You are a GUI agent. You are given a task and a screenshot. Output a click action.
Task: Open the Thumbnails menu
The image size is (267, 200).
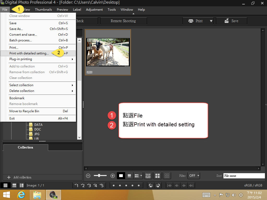pyautogui.click(x=44, y=10)
